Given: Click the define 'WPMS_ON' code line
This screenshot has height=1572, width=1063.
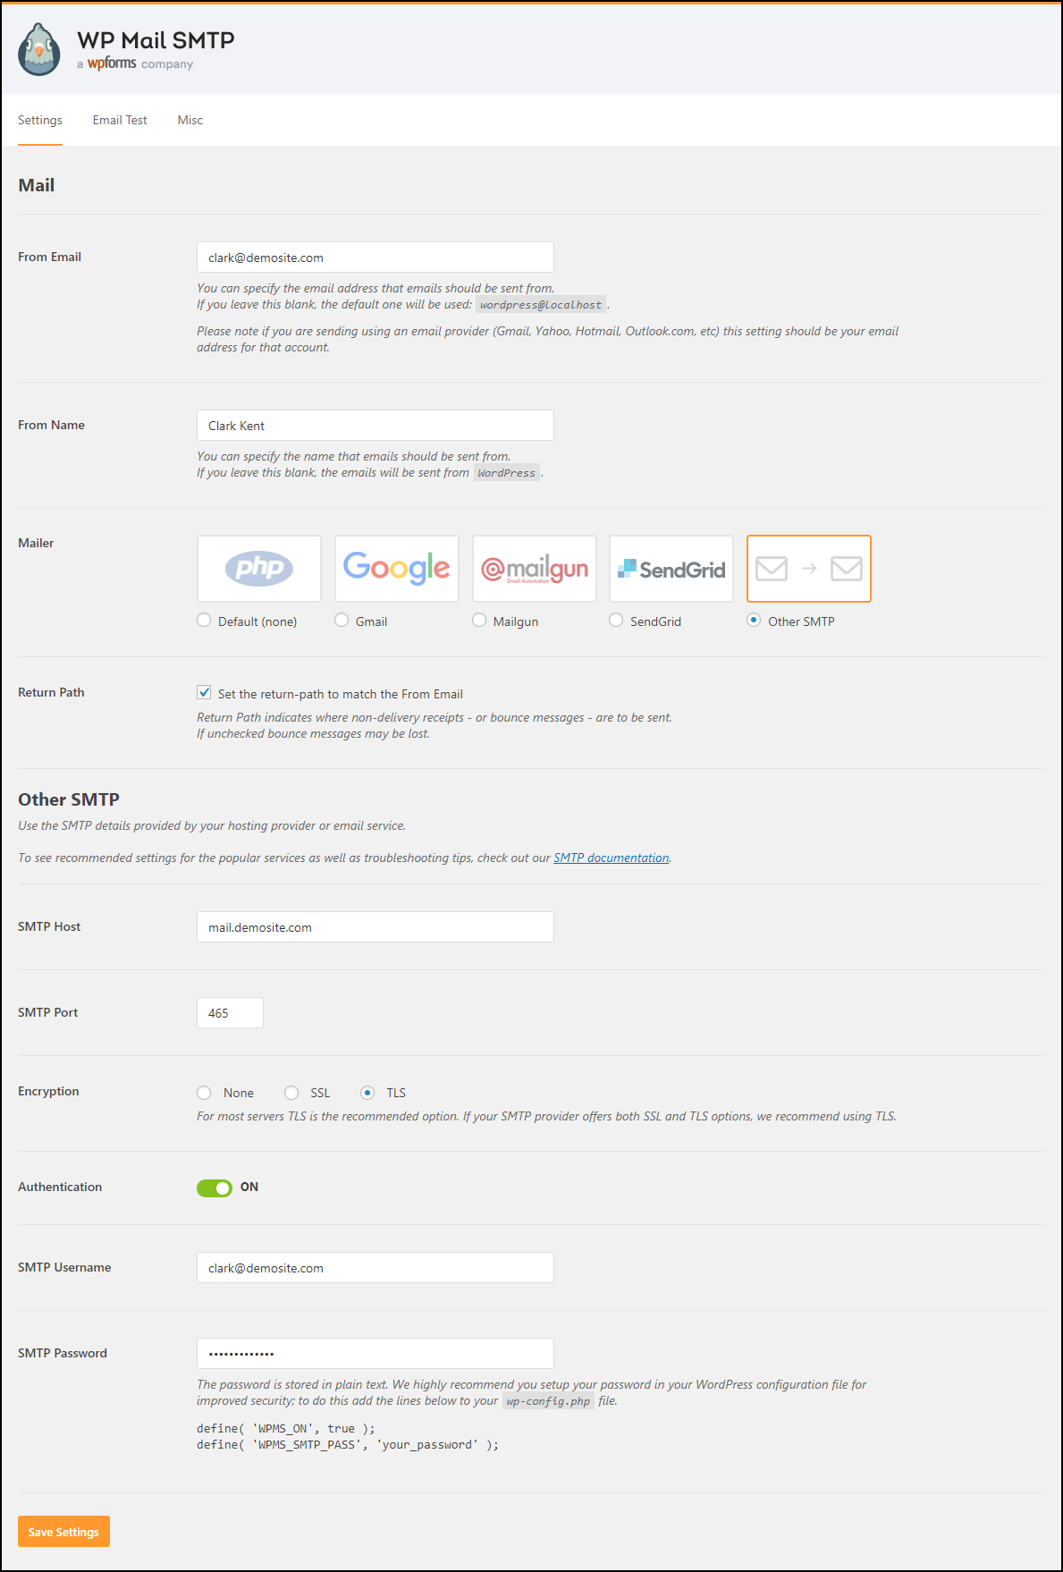Looking at the screenshot, I should 286,1429.
